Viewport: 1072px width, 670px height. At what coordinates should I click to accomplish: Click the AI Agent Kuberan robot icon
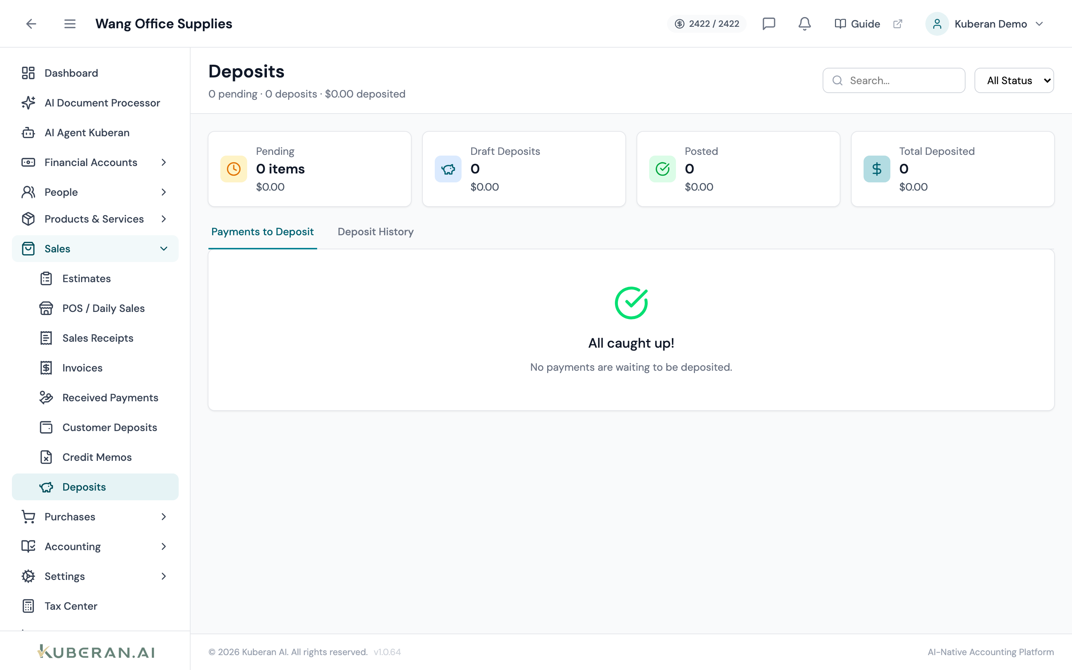point(28,133)
